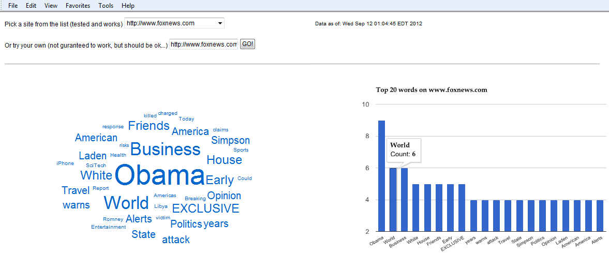Open the Tools menu
The image size is (609, 254).
pos(106,6)
